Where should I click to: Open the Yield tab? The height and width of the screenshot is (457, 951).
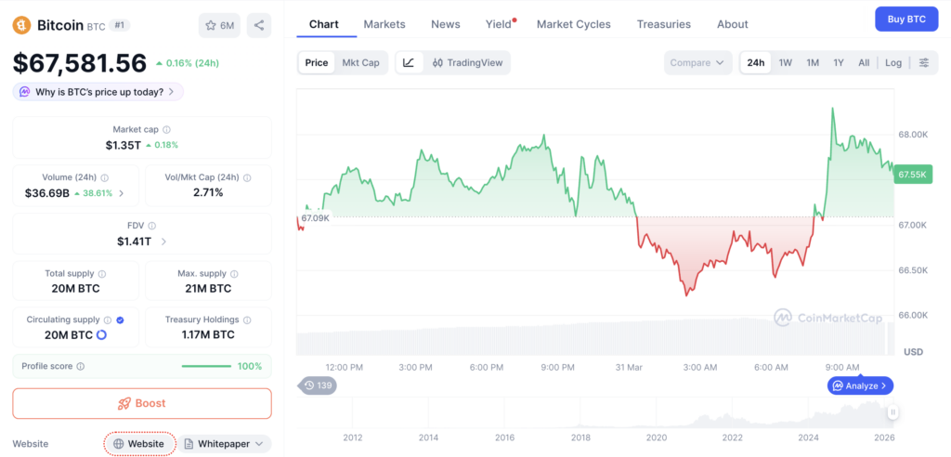click(499, 24)
